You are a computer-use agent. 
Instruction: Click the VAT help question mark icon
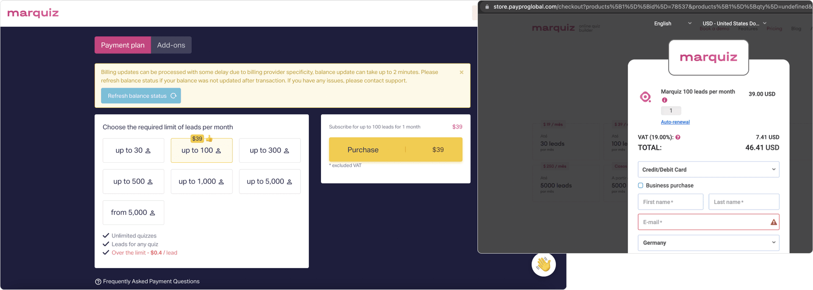[678, 137]
